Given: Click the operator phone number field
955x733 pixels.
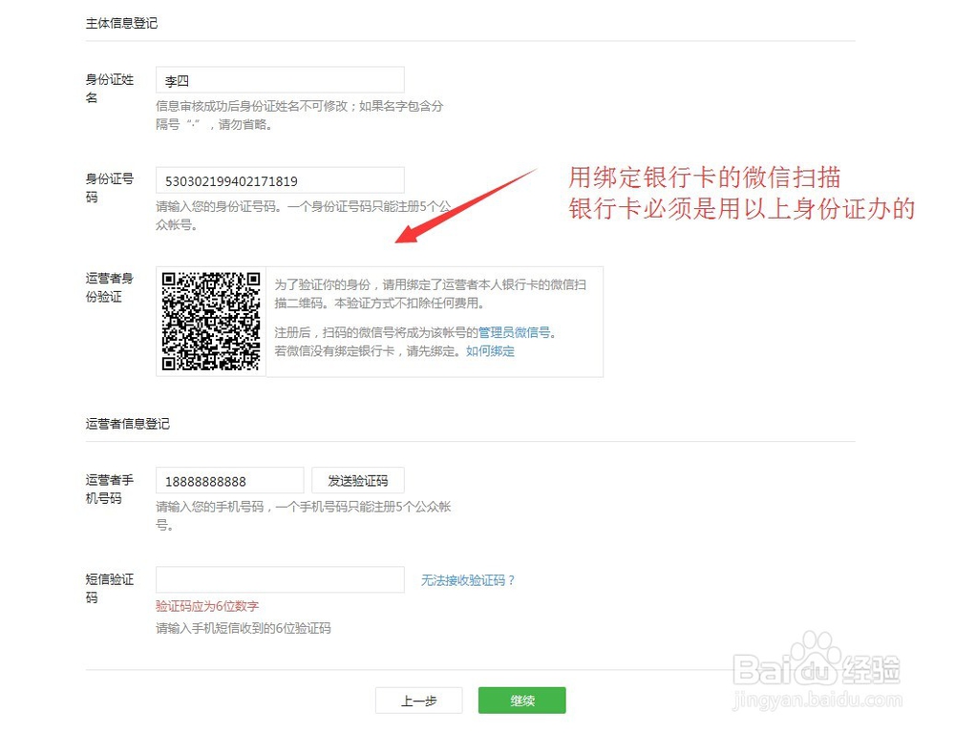Looking at the screenshot, I should 229,480.
